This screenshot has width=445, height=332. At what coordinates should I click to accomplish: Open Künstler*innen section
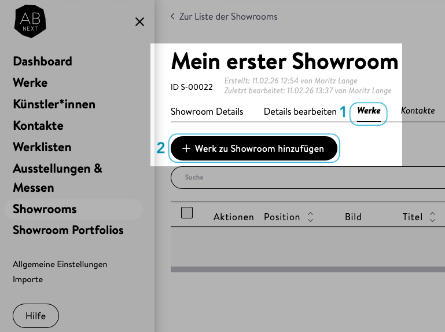54,104
